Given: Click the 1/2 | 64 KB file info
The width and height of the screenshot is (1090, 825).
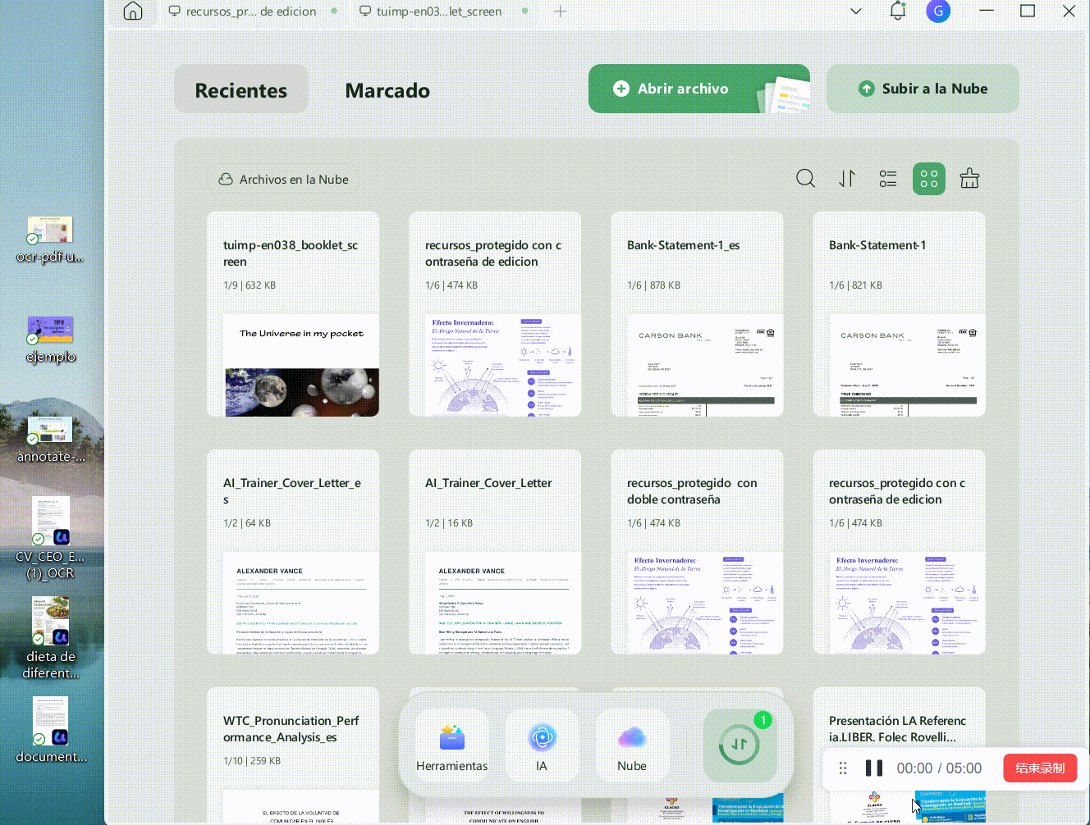Looking at the screenshot, I should [x=247, y=523].
